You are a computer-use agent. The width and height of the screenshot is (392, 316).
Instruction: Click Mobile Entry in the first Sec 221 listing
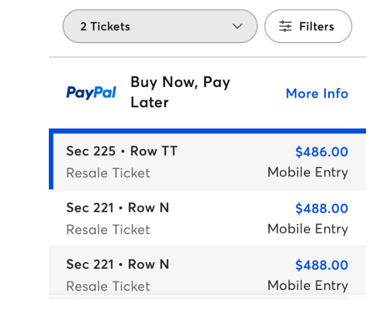point(308,228)
